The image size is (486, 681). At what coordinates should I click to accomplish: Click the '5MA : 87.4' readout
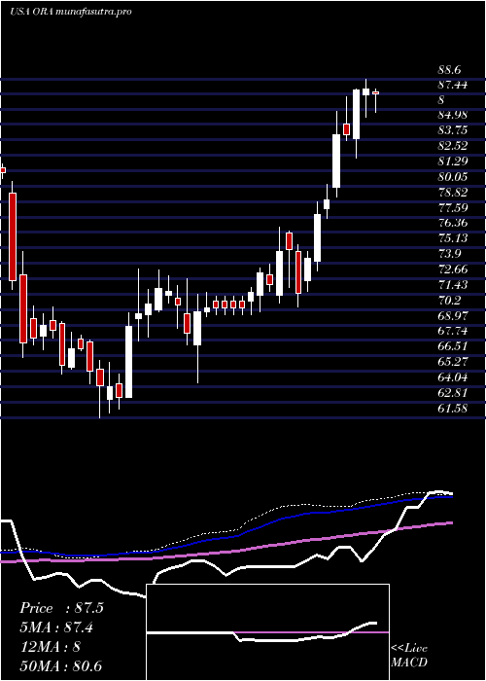tap(56, 627)
